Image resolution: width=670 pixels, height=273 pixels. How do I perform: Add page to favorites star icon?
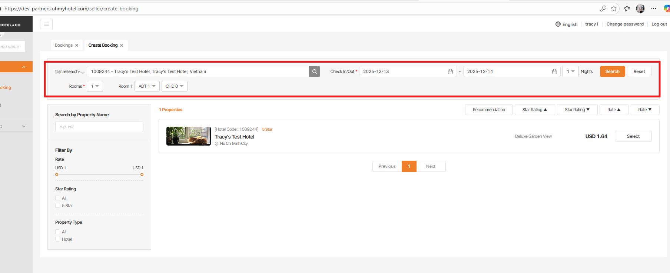(614, 9)
